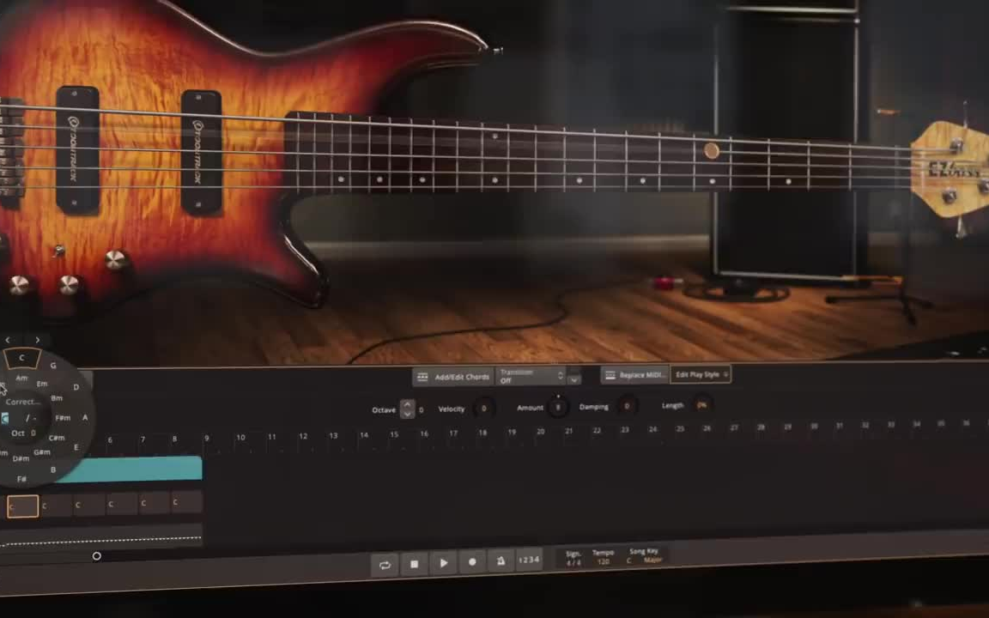Open the Transition Off dropdown
Image resolution: width=989 pixels, height=618 pixels.
click(531, 377)
